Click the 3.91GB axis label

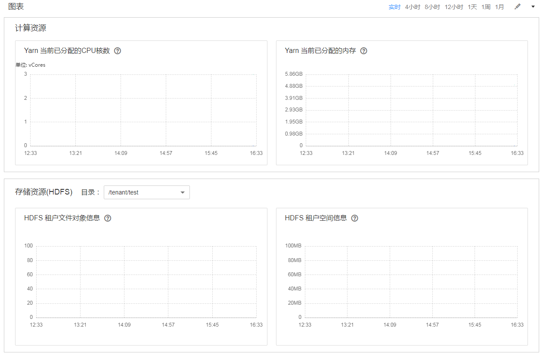(x=294, y=98)
